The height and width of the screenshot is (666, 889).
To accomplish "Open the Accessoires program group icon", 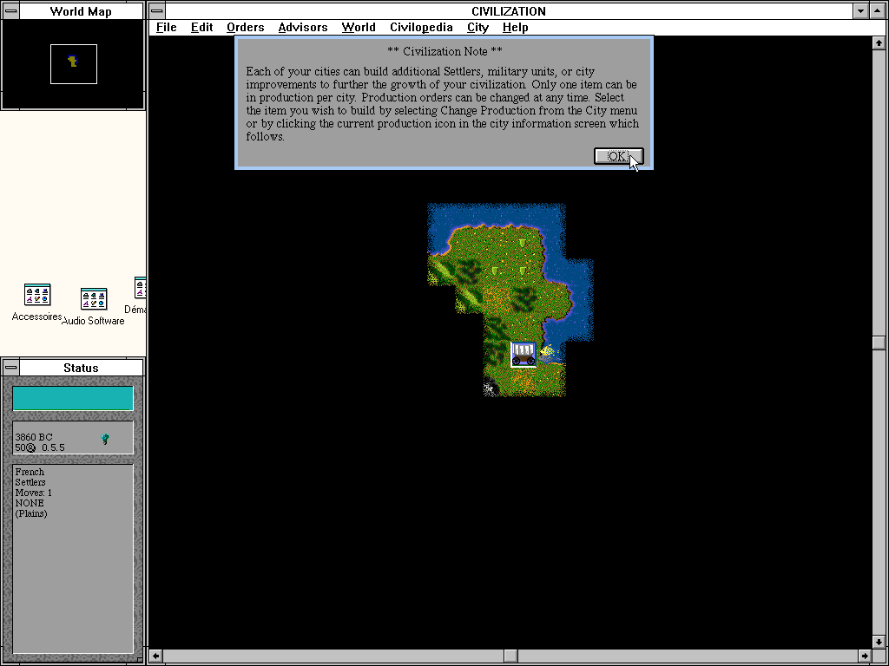I will pyautogui.click(x=36, y=296).
